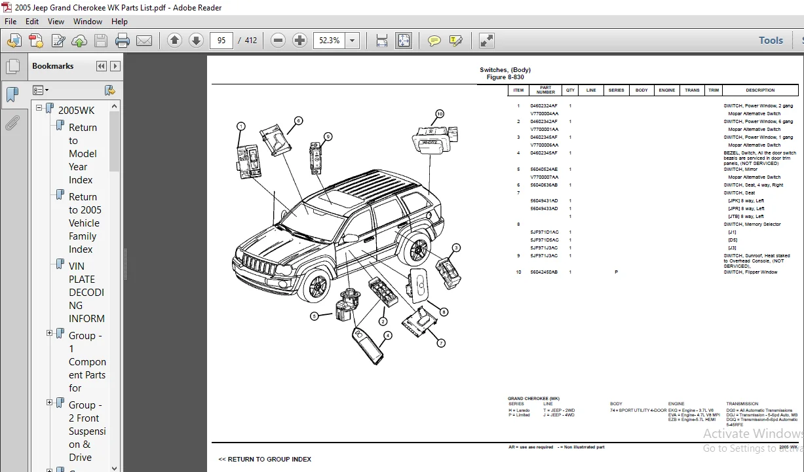Select the Highlight text tool
804x472 pixels.
tap(456, 41)
